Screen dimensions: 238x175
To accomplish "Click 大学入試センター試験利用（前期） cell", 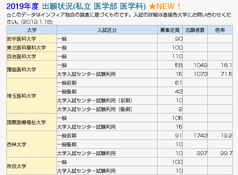I will (107, 100).
